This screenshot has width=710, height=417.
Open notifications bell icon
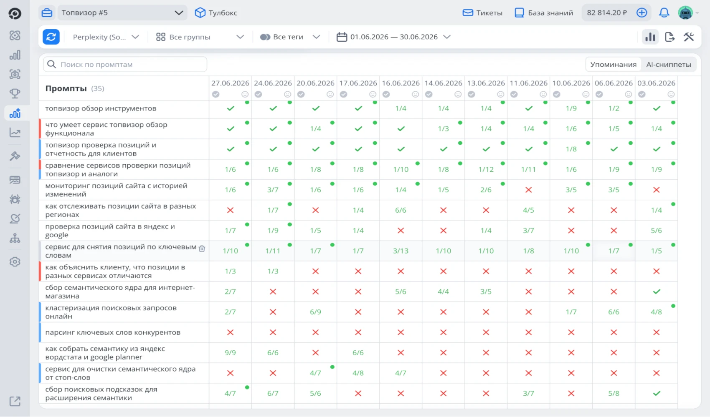tap(664, 13)
